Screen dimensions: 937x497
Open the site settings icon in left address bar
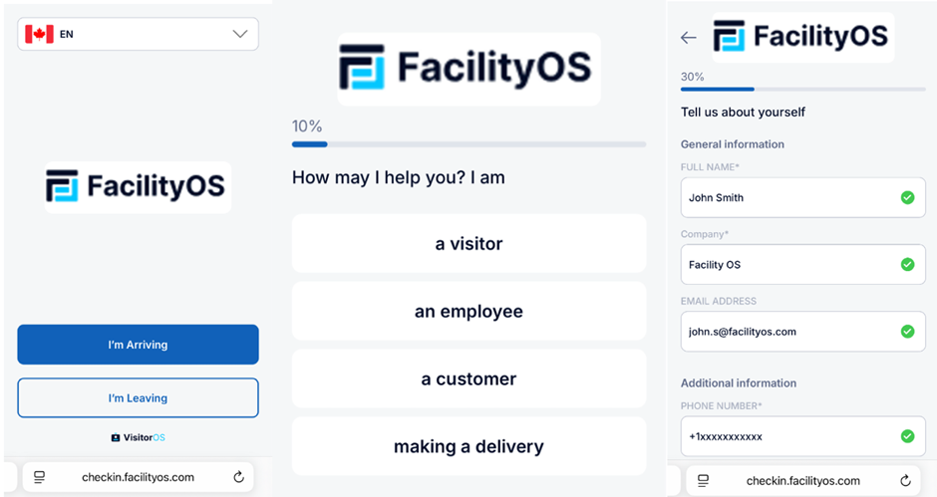coord(40,477)
